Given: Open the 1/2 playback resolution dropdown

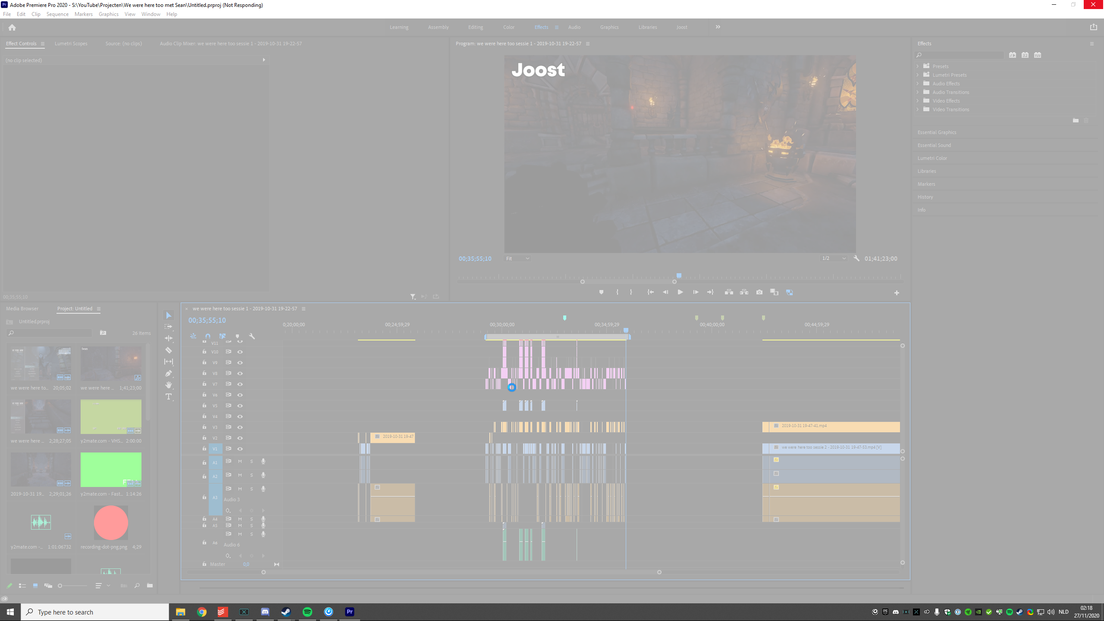Looking at the screenshot, I should coord(833,259).
